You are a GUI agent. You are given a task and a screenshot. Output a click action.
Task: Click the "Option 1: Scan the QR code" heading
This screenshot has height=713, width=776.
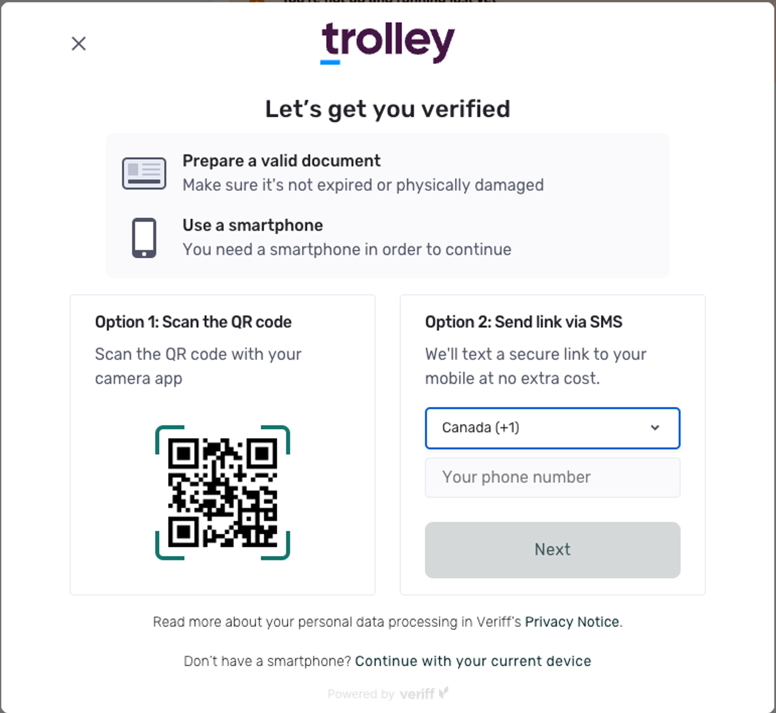pos(193,322)
